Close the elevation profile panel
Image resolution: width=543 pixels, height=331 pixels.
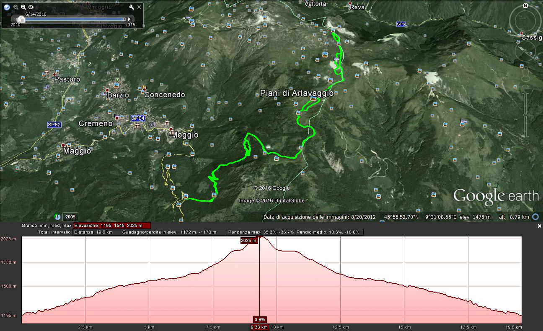pos(540,226)
